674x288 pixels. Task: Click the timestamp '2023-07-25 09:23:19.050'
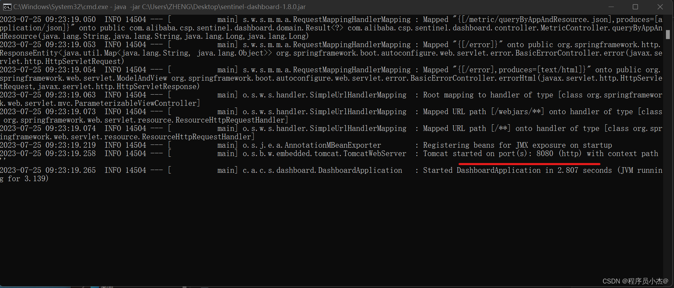click(x=48, y=20)
